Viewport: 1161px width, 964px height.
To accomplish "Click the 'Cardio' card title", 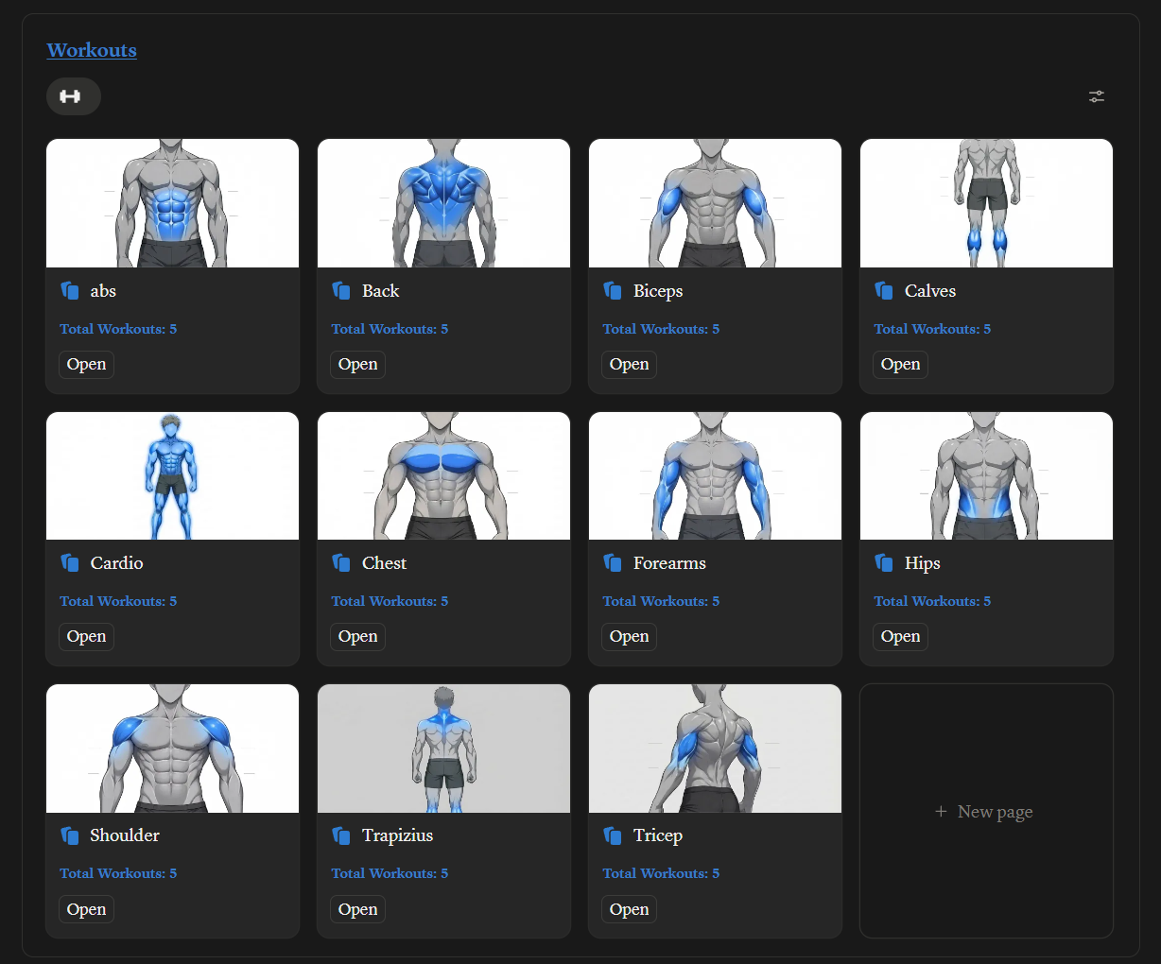I will pos(116,563).
